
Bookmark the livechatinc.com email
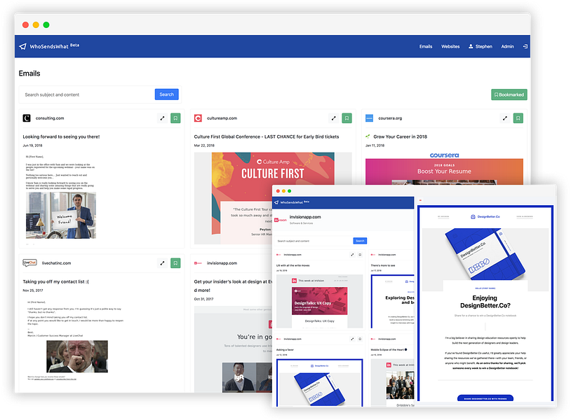(x=175, y=263)
